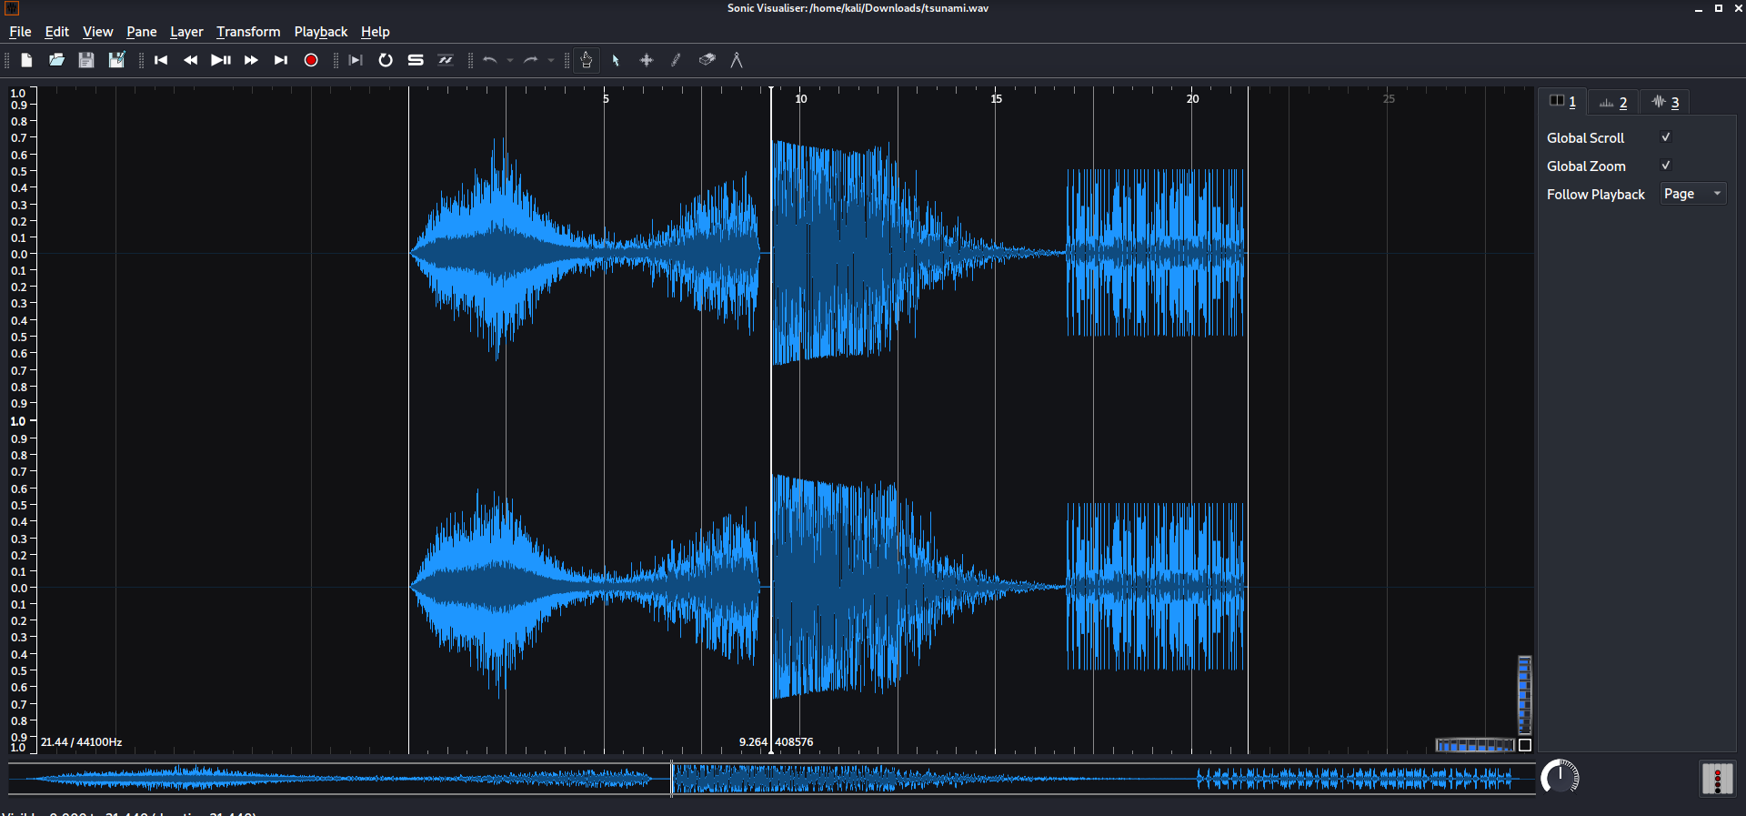1746x816 pixels.
Task: Open the Edit menu
Action: pyautogui.click(x=57, y=32)
